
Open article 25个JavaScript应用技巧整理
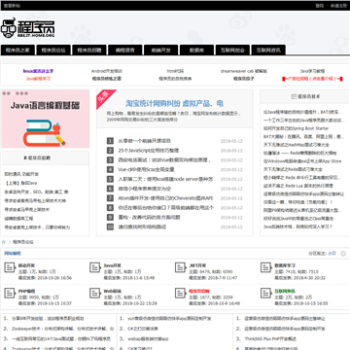pos(149,151)
